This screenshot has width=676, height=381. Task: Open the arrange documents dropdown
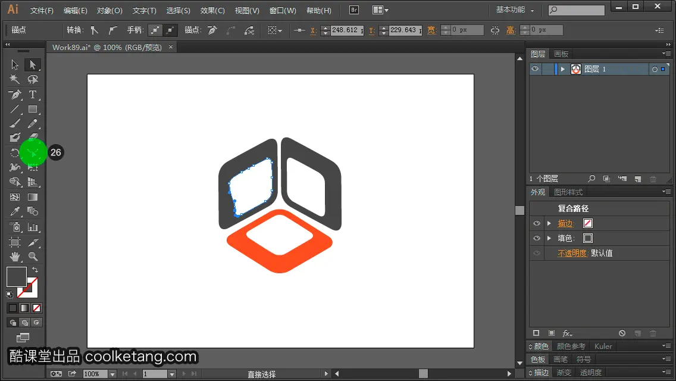coord(380,10)
